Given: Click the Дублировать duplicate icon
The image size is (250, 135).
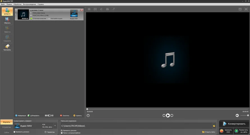Looking at the screenshot, I should (29, 115).
